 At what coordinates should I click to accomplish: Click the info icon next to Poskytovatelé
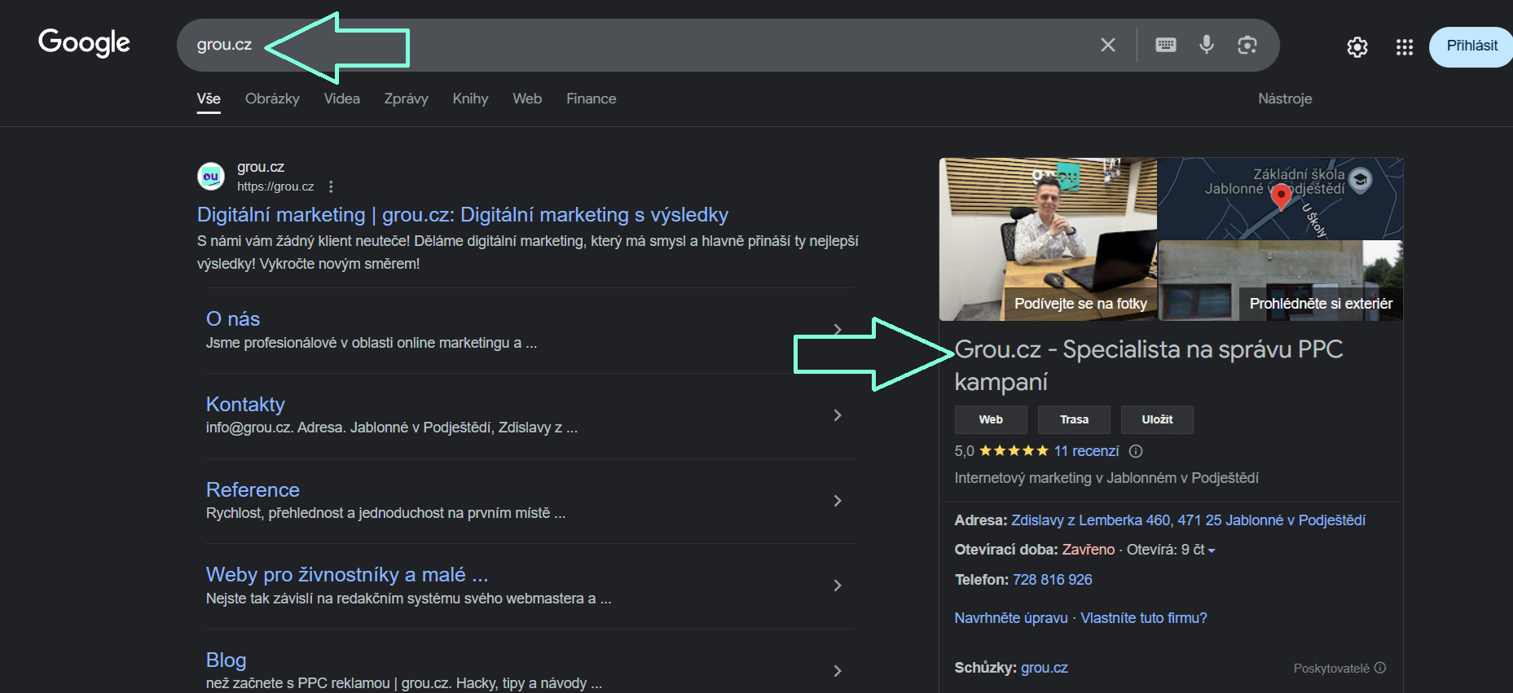pyautogui.click(x=1380, y=668)
